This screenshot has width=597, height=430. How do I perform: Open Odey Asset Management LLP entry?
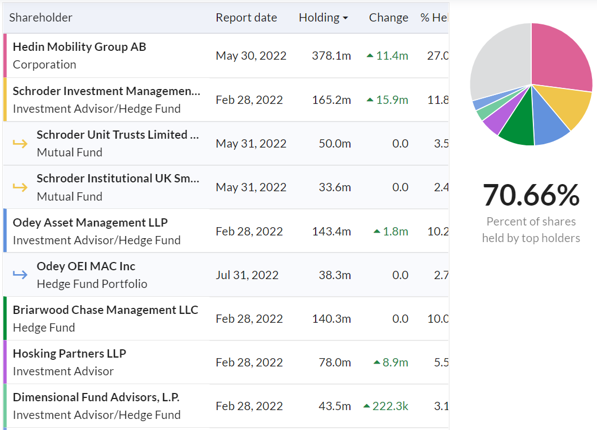[90, 223]
